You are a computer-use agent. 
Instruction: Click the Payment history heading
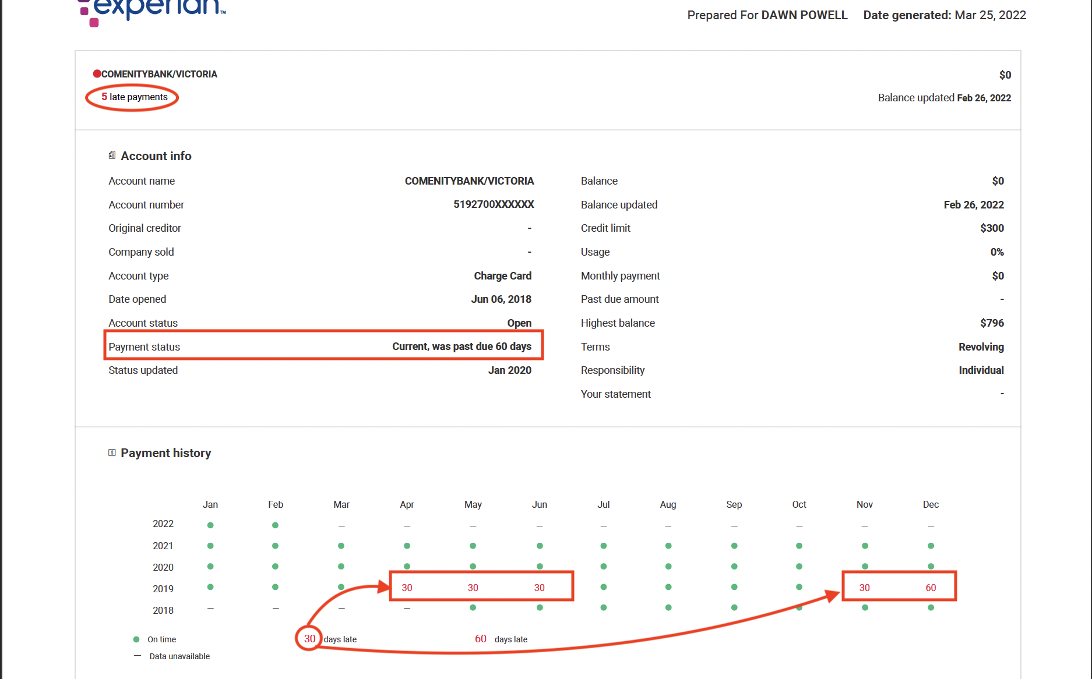pyautogui.click(x=166, y=453)
